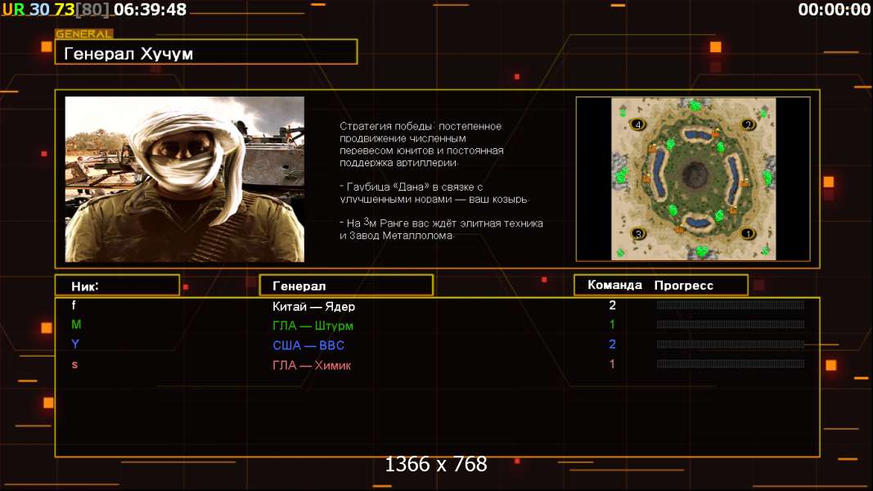Click general entry "ГЛА — Химик"
Screen dimensions: 873x491
coord(312,365)
